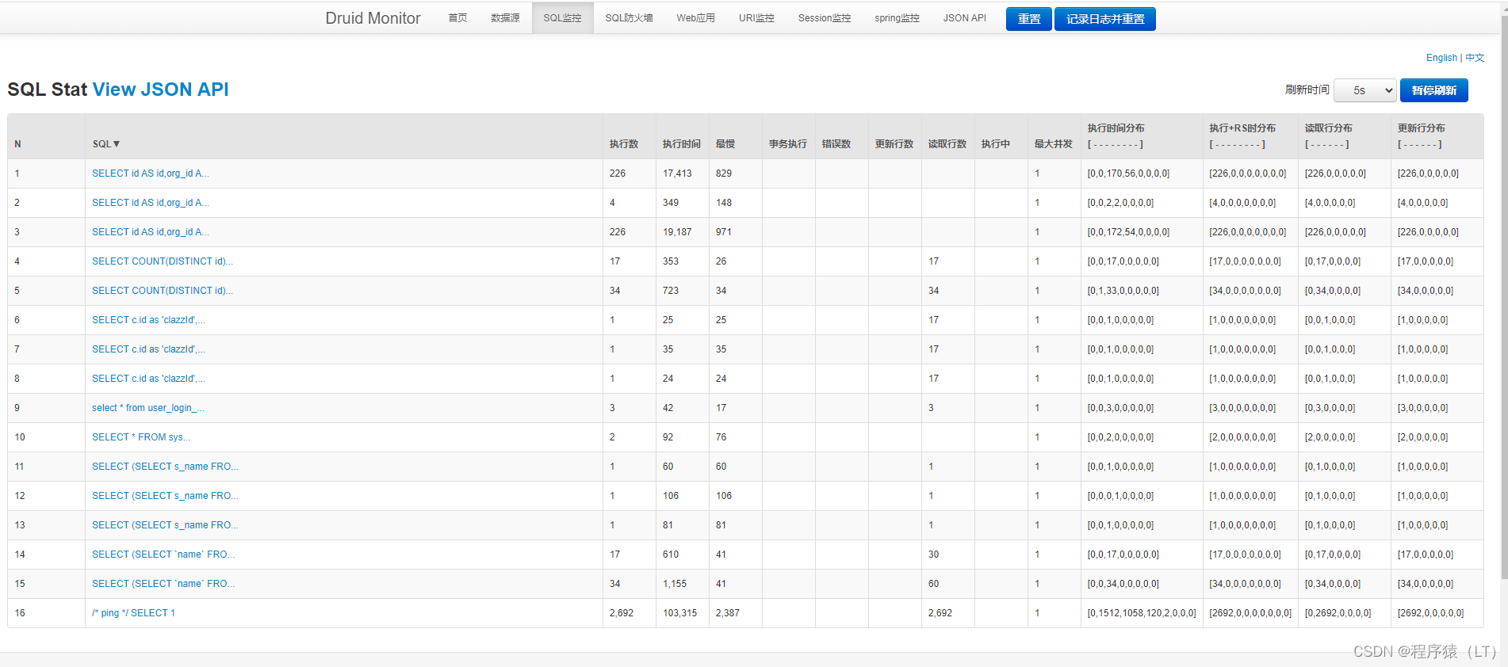This screenshot has height=667, width=1508.
Task: Sort by the 最大并发 column header
Action: click(x=1053, y=144)
